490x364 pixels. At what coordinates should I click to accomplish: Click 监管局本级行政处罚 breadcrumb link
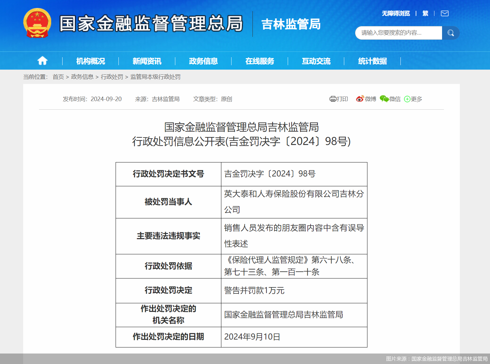[155, 77]
